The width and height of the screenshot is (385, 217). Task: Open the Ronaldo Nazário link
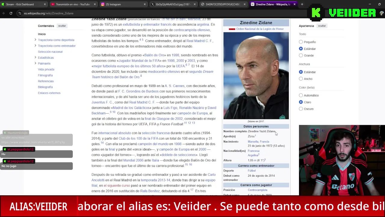(x=192, y=108)
